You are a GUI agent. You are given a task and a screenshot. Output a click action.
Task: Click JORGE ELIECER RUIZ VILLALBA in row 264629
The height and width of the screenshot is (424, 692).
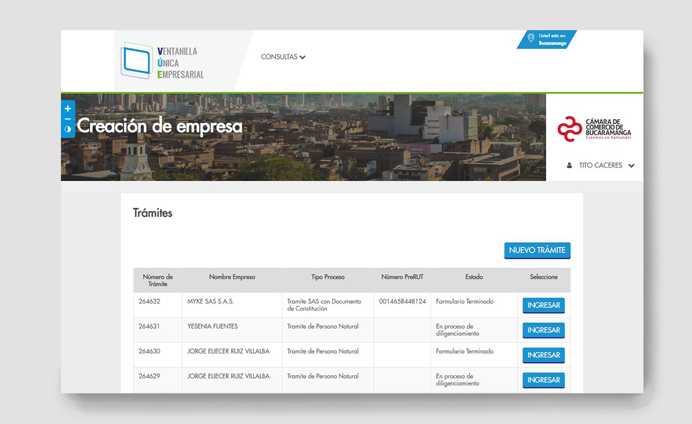coord(228,376)
